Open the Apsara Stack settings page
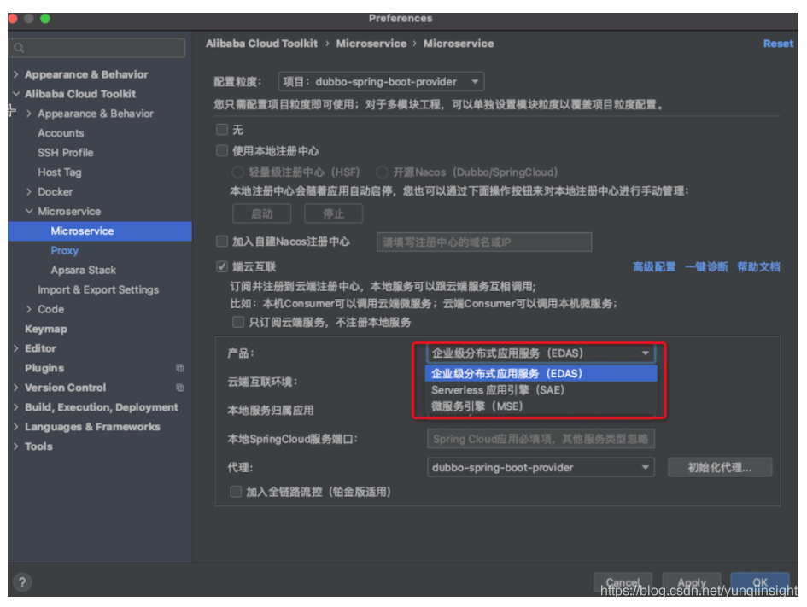 (x=84, y=270)
